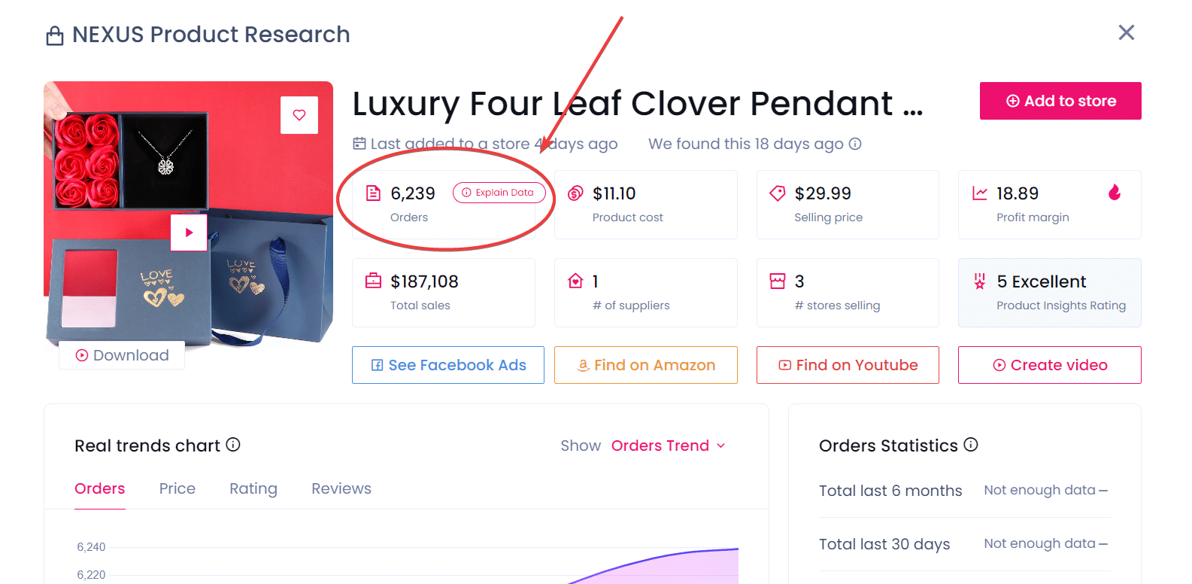Expand the Orders Trend dropdown
The height and width of the screenshot is (584, 1192).
tap(668, 446)
